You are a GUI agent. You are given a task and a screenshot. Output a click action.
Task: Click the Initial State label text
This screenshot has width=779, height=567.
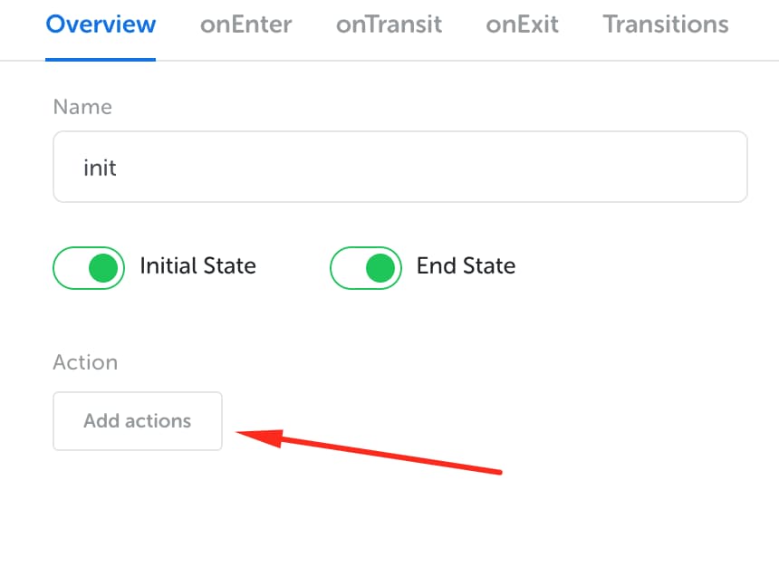click(x=197, y=266)
